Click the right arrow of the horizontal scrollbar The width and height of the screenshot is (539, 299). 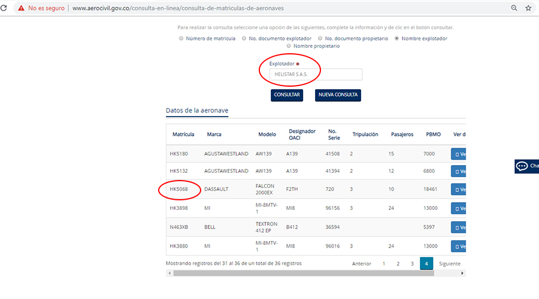(462, 273)
